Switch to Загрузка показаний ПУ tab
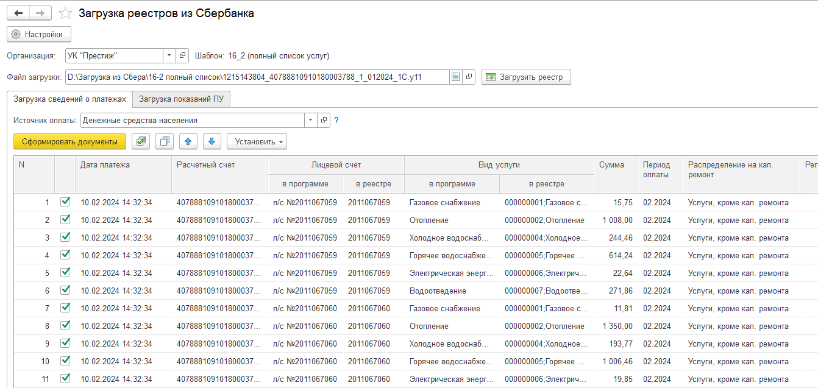 181,99
